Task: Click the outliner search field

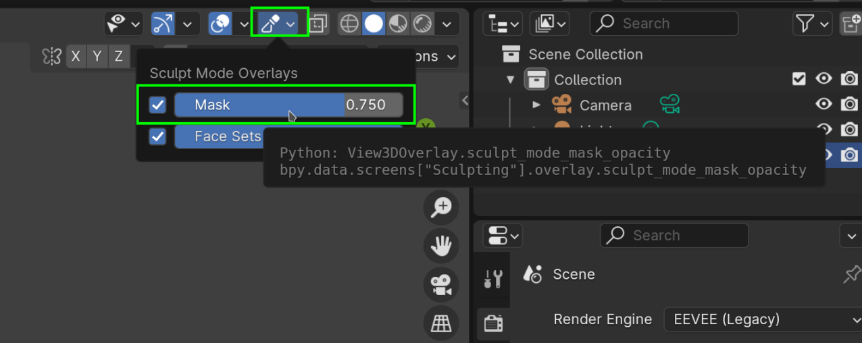Action: (x=664, y=24)
